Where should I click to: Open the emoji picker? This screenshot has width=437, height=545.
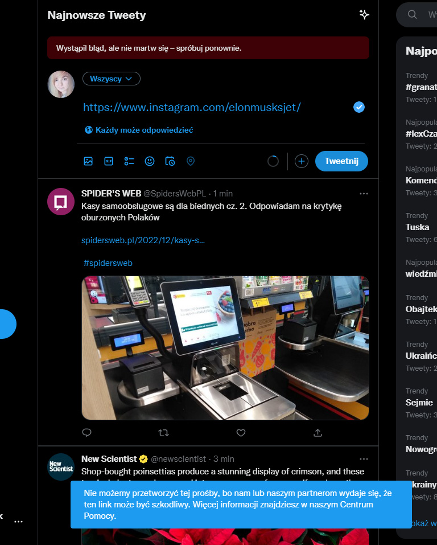click(150, 161)
